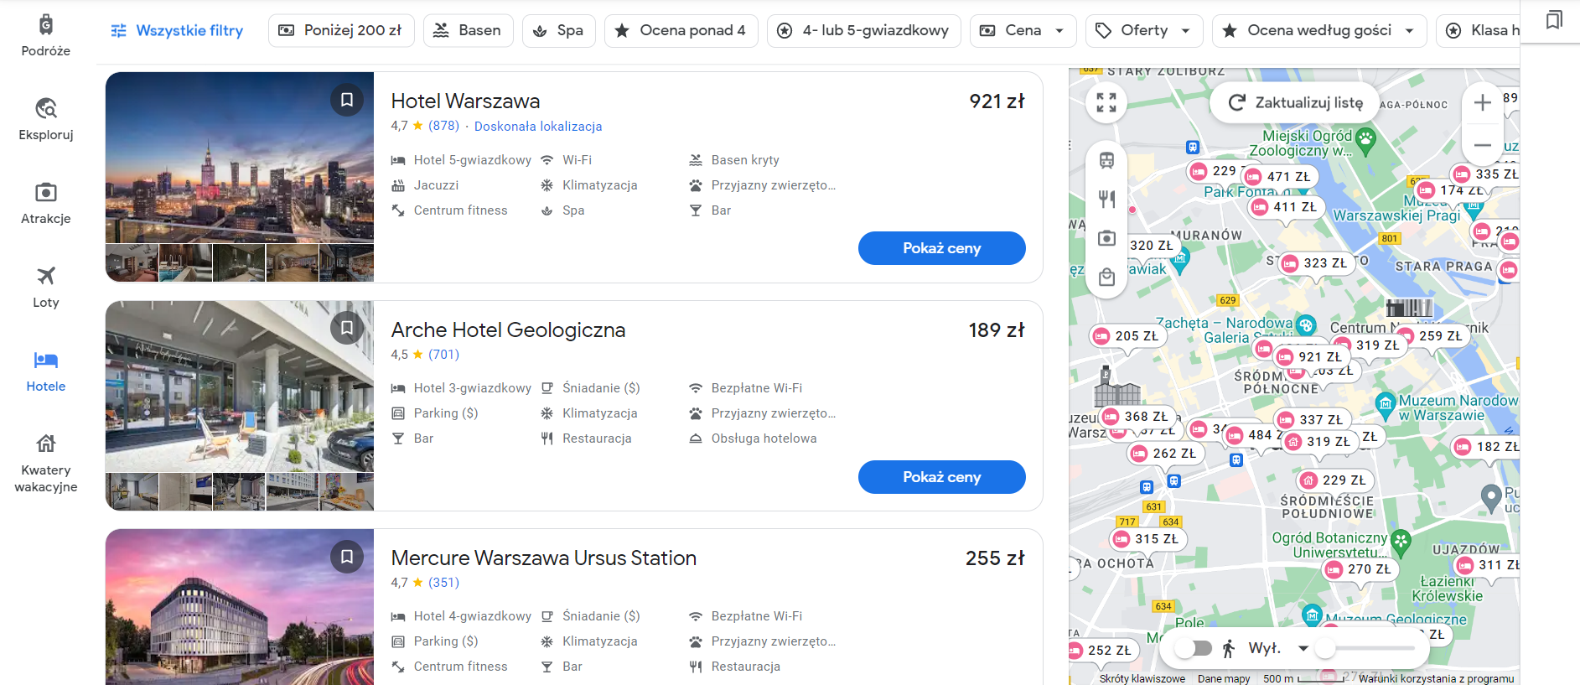Image resolution: width=1580 pixels, height=685 pixels.
Task: Expand the Ocena według gości dropdown
Action: pos(1319,30)
